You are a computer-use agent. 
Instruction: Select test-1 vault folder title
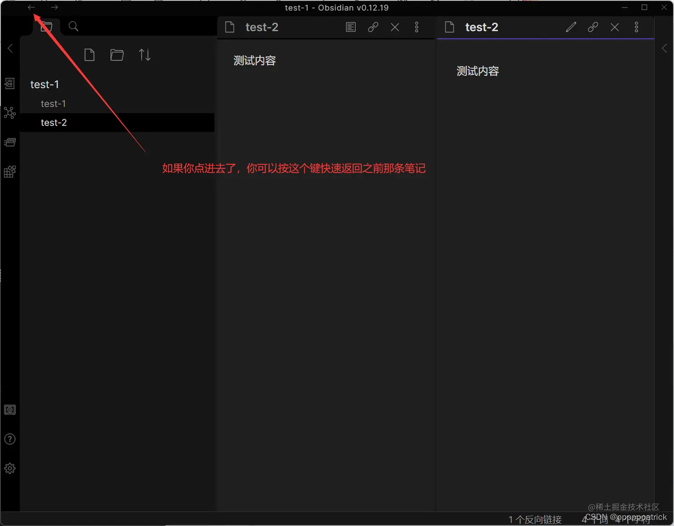(45, 85)
